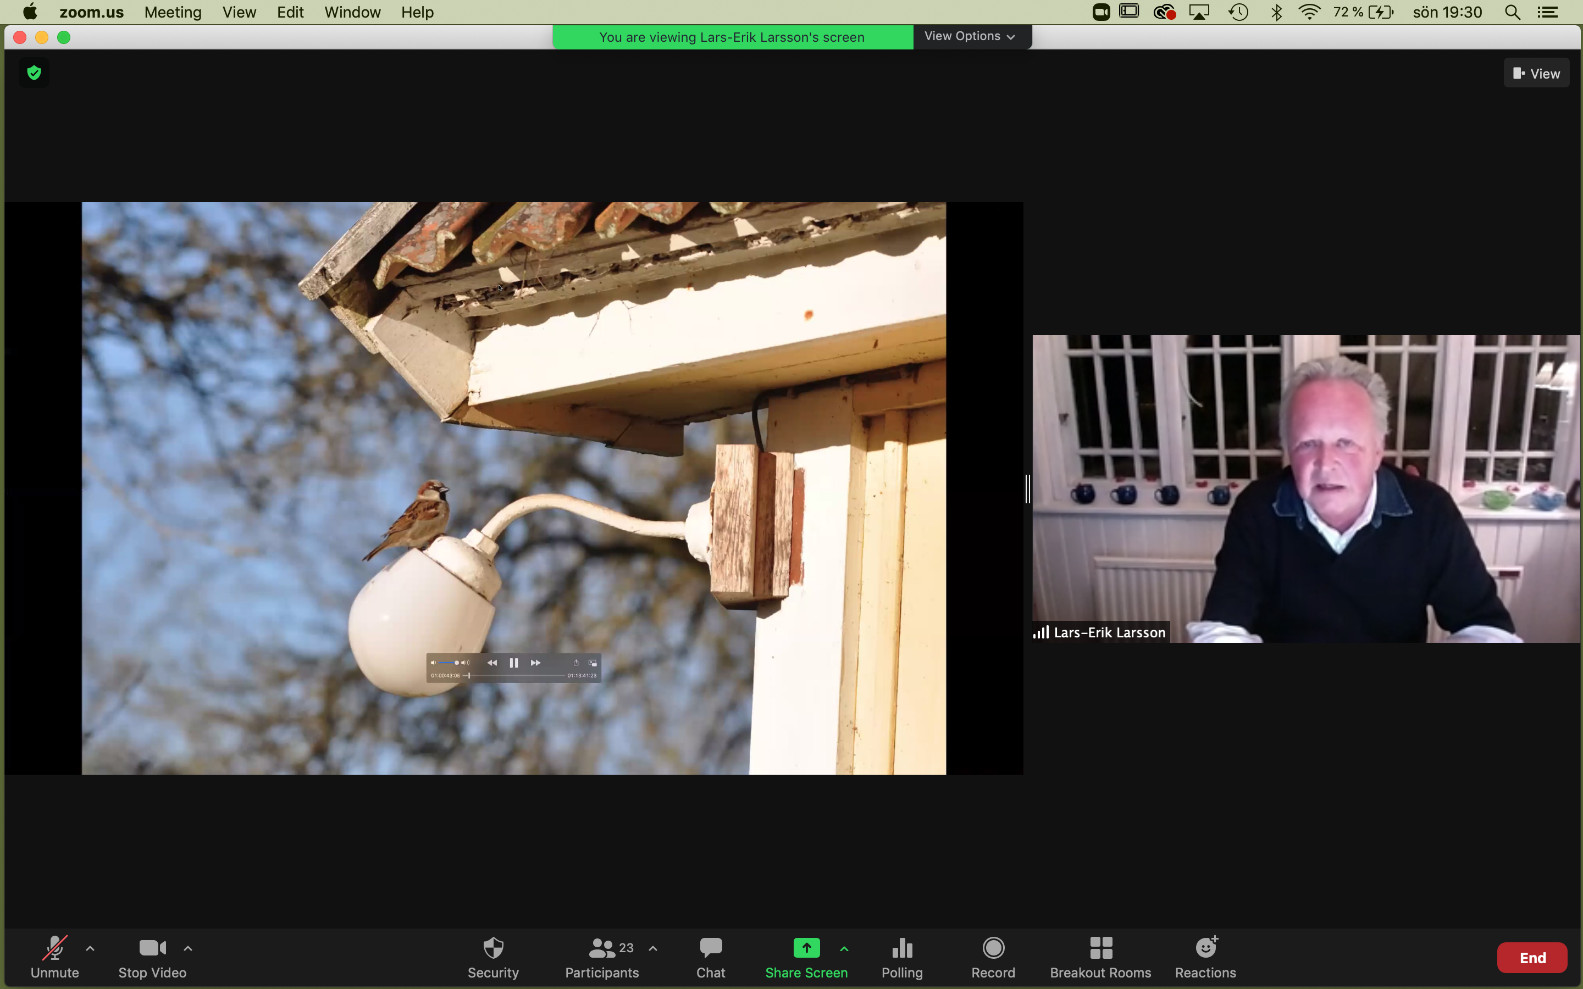Click the View button top right
This screenshot has width=1583, height=989.
click(x=1537, y=73)
